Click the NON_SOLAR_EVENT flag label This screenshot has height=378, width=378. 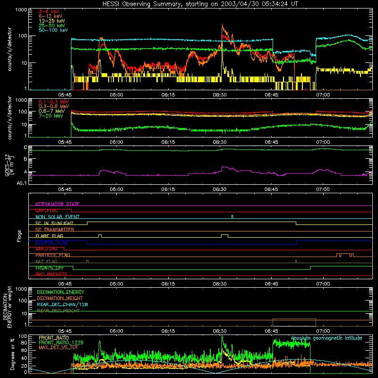[x=57, y=217]
